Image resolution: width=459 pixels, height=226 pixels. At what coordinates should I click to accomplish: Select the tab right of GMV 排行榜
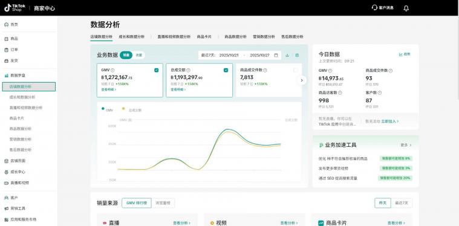[x=163, y=203]
